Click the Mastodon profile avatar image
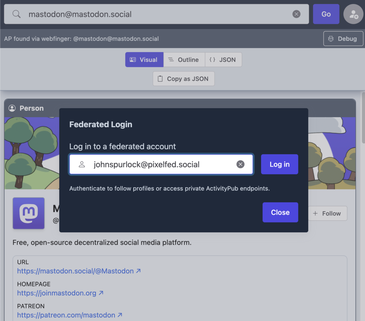This screenshot has height=321, width=365. 28,213
